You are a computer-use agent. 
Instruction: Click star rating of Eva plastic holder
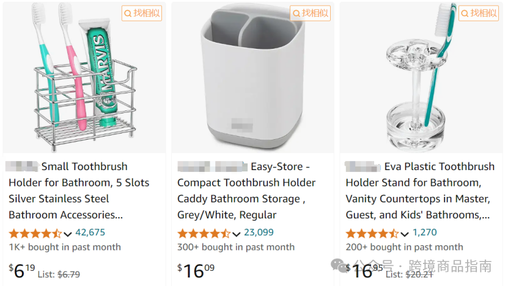coord(372,233)
